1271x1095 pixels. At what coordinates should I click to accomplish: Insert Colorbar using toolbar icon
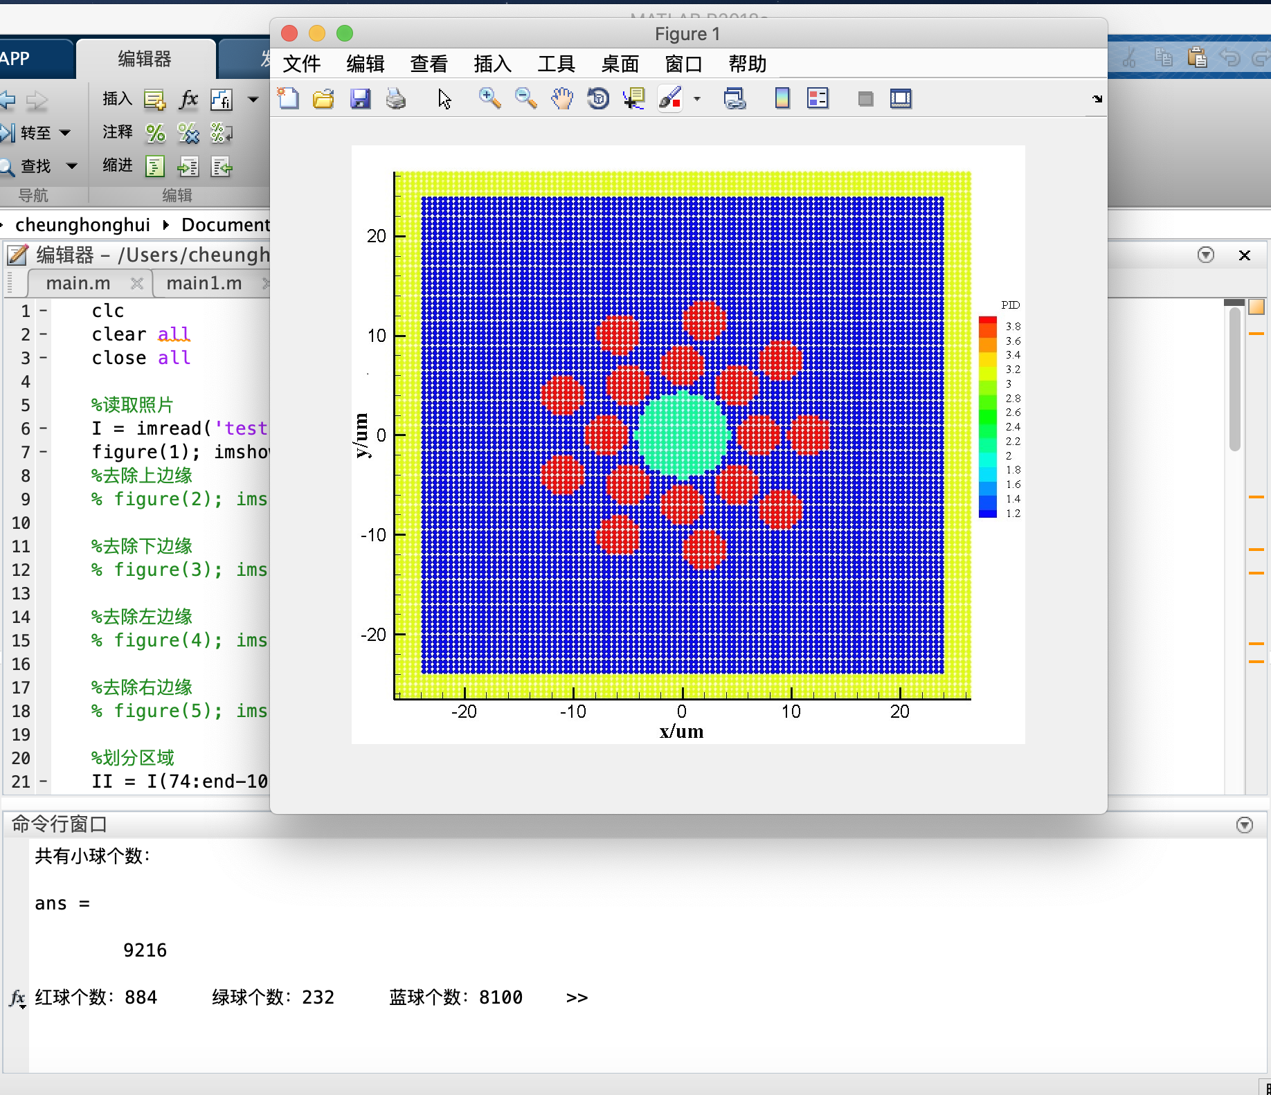(782, 99)
